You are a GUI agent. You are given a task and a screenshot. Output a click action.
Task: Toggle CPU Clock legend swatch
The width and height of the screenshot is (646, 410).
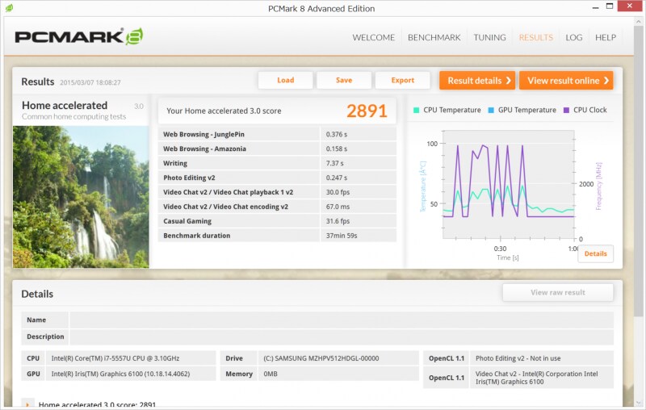(x=567, y=111)
